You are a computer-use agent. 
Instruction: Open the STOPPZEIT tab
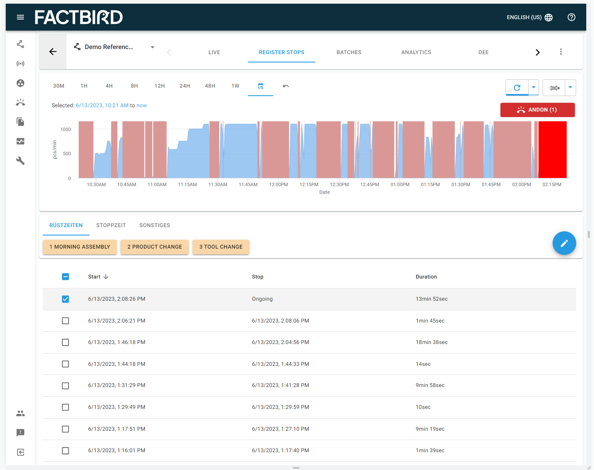(x=111, y=225)
